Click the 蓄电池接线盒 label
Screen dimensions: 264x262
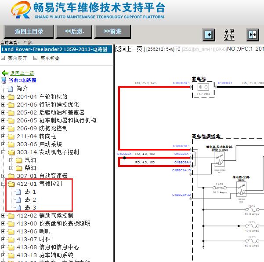(x=206, y=136)
